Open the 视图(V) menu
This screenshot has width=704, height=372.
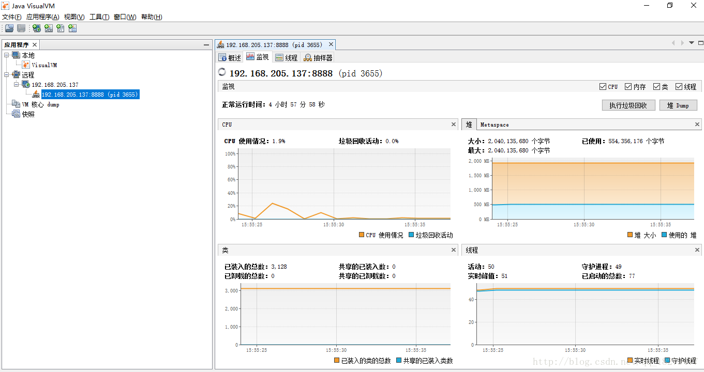click(74, 17)
